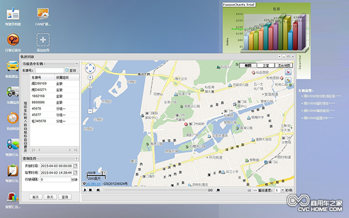The width and height of the screenshot is (349, 218).
Task: Click the red X tool on map
Action: tap(289, 72)
